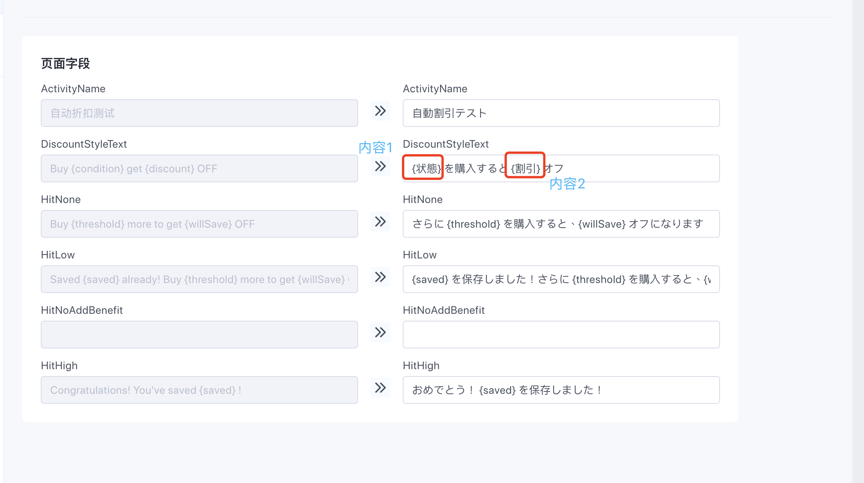This screenshot has height=483, width=864.
Task: Click the vertical scrollbar on right edge
Action: 858,241
